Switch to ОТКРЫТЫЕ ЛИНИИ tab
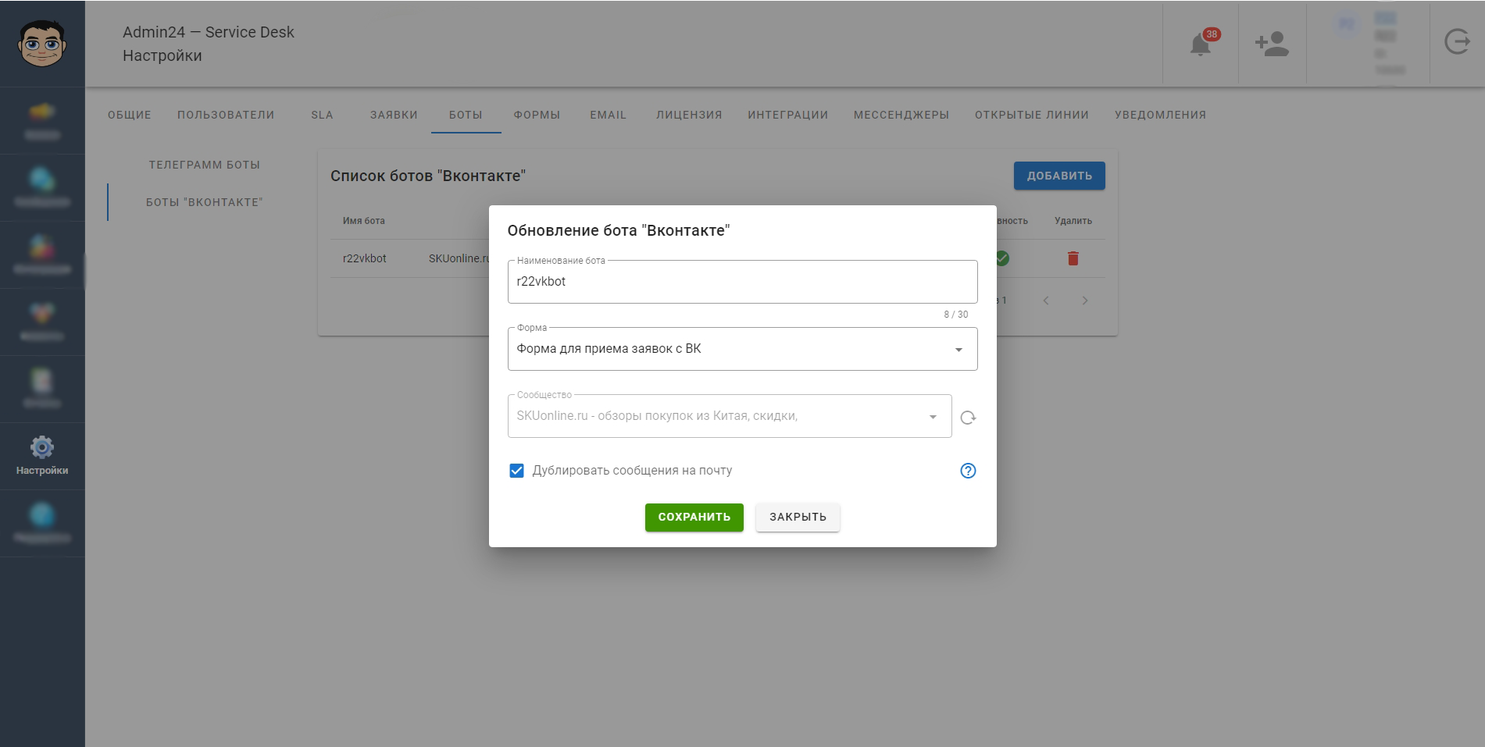This screenshot has width=1485, height=747. (1032, 115)
